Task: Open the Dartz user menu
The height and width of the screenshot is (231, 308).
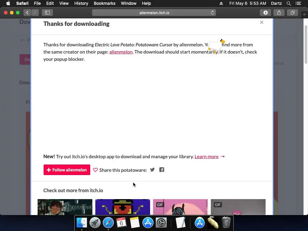Action: pyautogui.click(x=276, y=3)
